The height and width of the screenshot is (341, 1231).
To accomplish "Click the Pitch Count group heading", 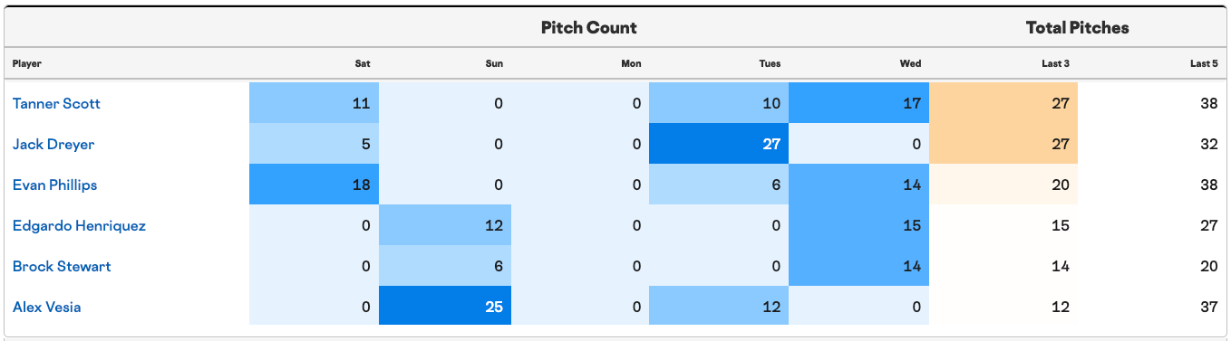I will pyautogui.click(x=589, y=27).
